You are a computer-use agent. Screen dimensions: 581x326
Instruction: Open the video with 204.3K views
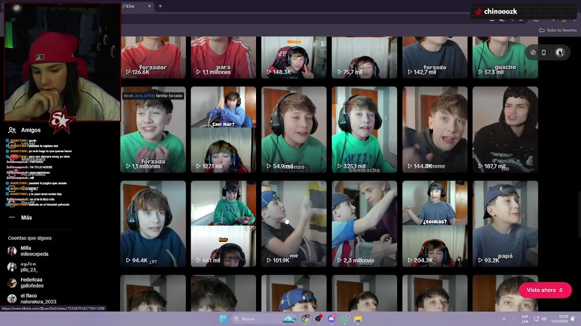(x=434, y=224)
